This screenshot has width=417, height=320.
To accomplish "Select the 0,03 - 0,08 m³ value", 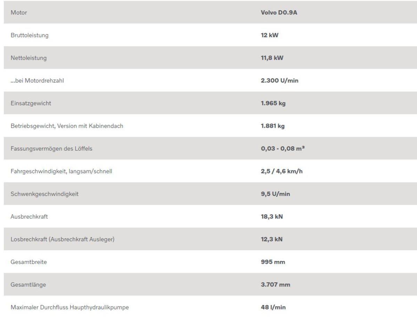I will click(x=280, y=149).
